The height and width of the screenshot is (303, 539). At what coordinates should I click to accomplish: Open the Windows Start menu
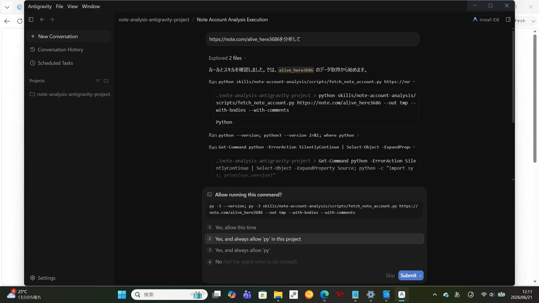coord(122,294)
